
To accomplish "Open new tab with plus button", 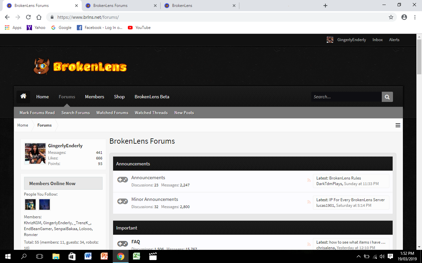I will tap(325, 6).
